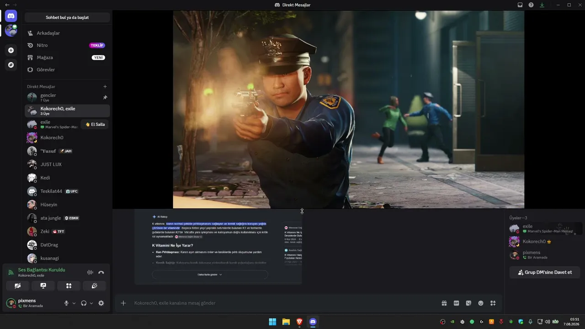Start an activity from the voice panel
The width and height of the screenshot is (585, 329).
click(69, 286)
